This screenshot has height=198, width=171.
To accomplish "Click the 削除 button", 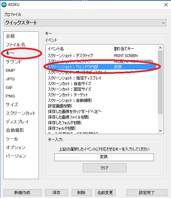I will pos(82,193).
